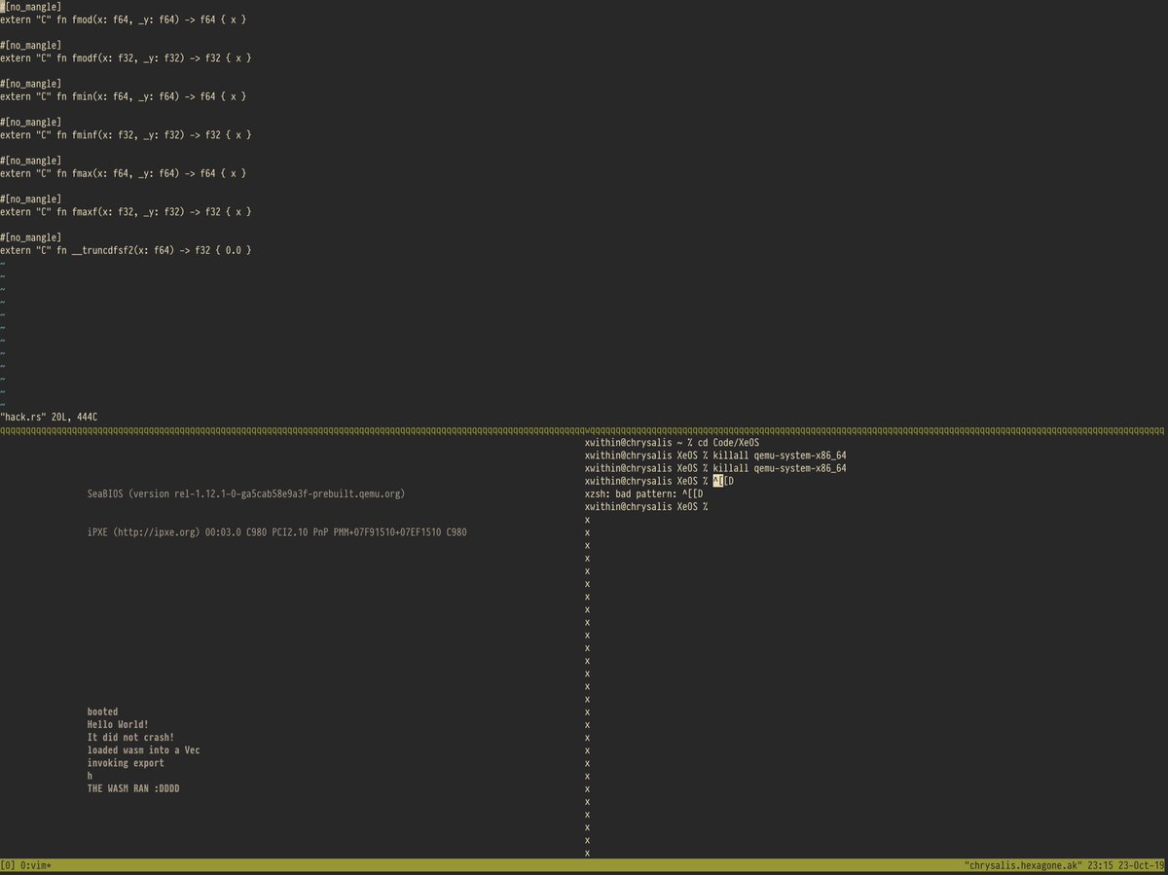Click the fminf function definition line
This screenshot has height=875, width=1168.
click(126, 135)
